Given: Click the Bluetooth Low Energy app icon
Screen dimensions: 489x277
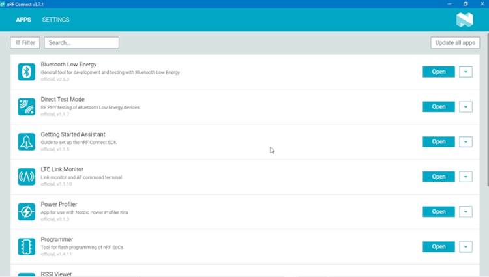Looking at the screenshot, I should click(27, 72).
